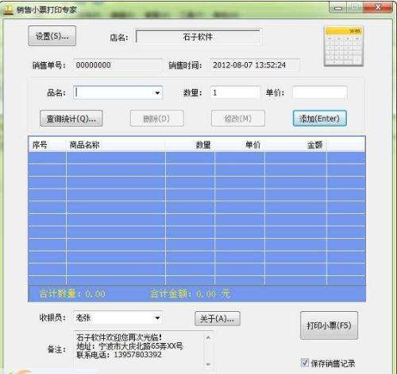
Task: Expand the 收银员 cashier dropdown
Action: coord(157,318)
